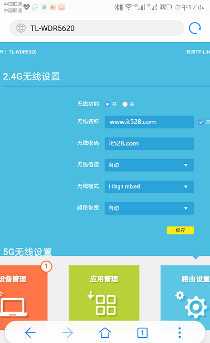Tap the TL-WDR5620 address bar
210x343 pixels.
[97, 28]
